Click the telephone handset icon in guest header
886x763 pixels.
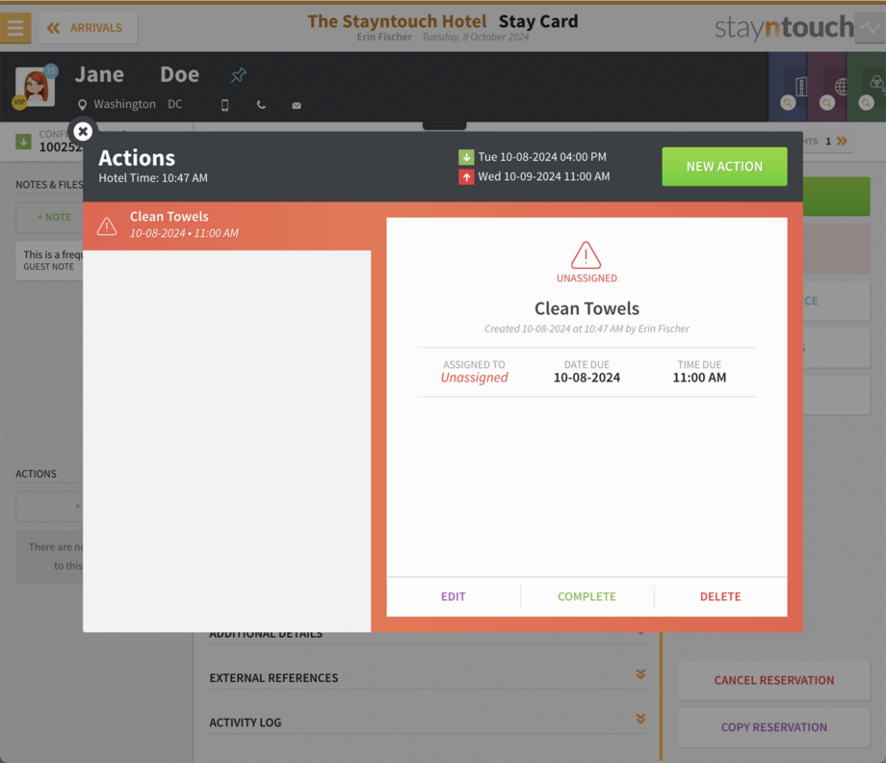[261, 105]
